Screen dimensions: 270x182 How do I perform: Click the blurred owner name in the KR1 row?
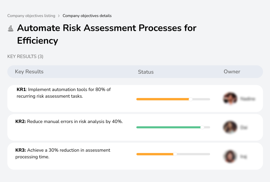tap(248, 99)
